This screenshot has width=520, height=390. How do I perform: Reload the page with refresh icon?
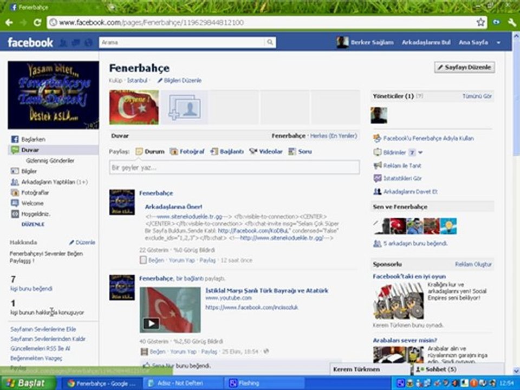(37, 23)
